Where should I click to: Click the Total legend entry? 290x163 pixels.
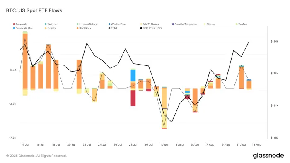point(113,28)
